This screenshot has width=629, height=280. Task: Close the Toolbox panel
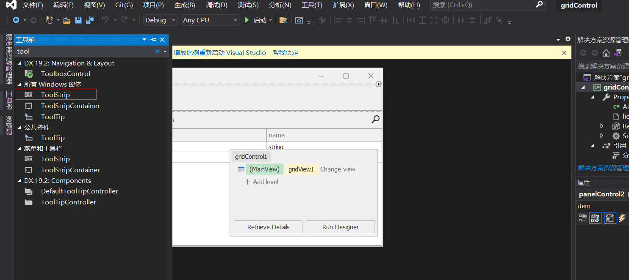(162, 40)
